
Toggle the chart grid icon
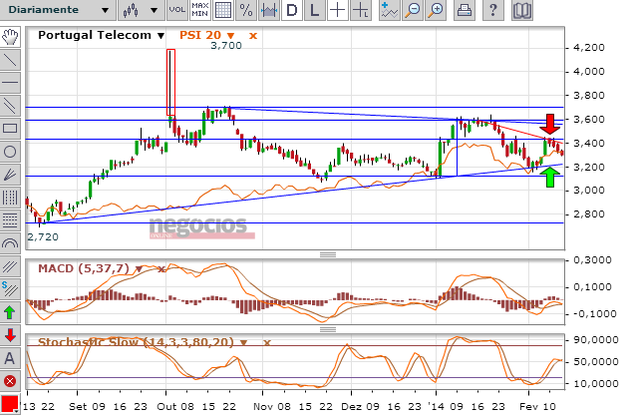(223, 10)
